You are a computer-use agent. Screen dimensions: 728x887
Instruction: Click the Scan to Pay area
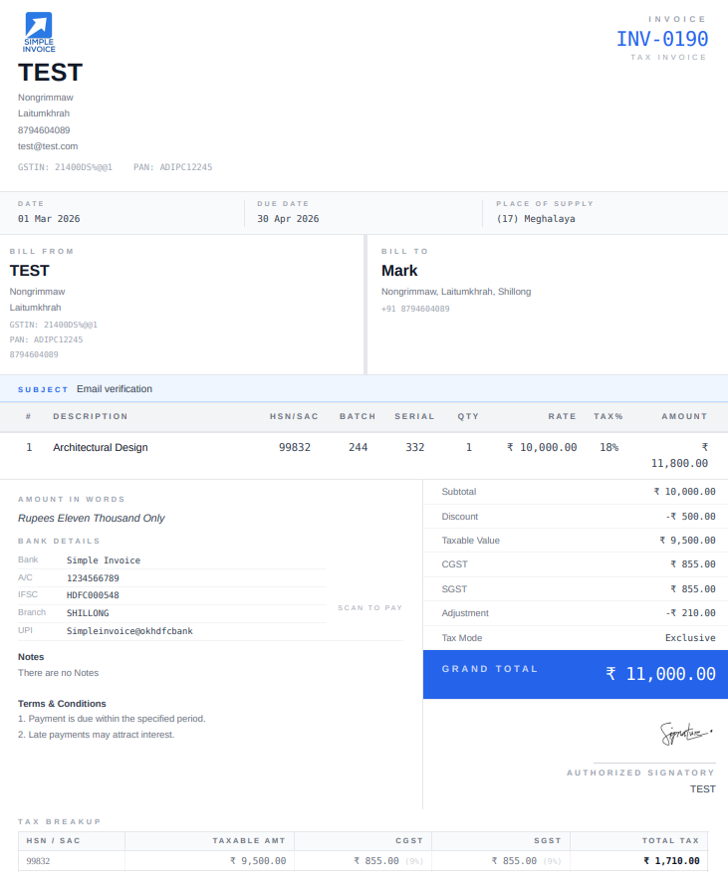[x=369, y=607]
